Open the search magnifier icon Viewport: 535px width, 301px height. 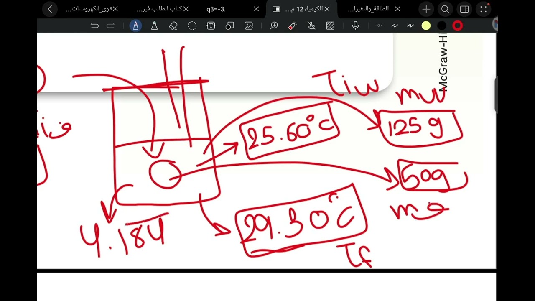445,9
